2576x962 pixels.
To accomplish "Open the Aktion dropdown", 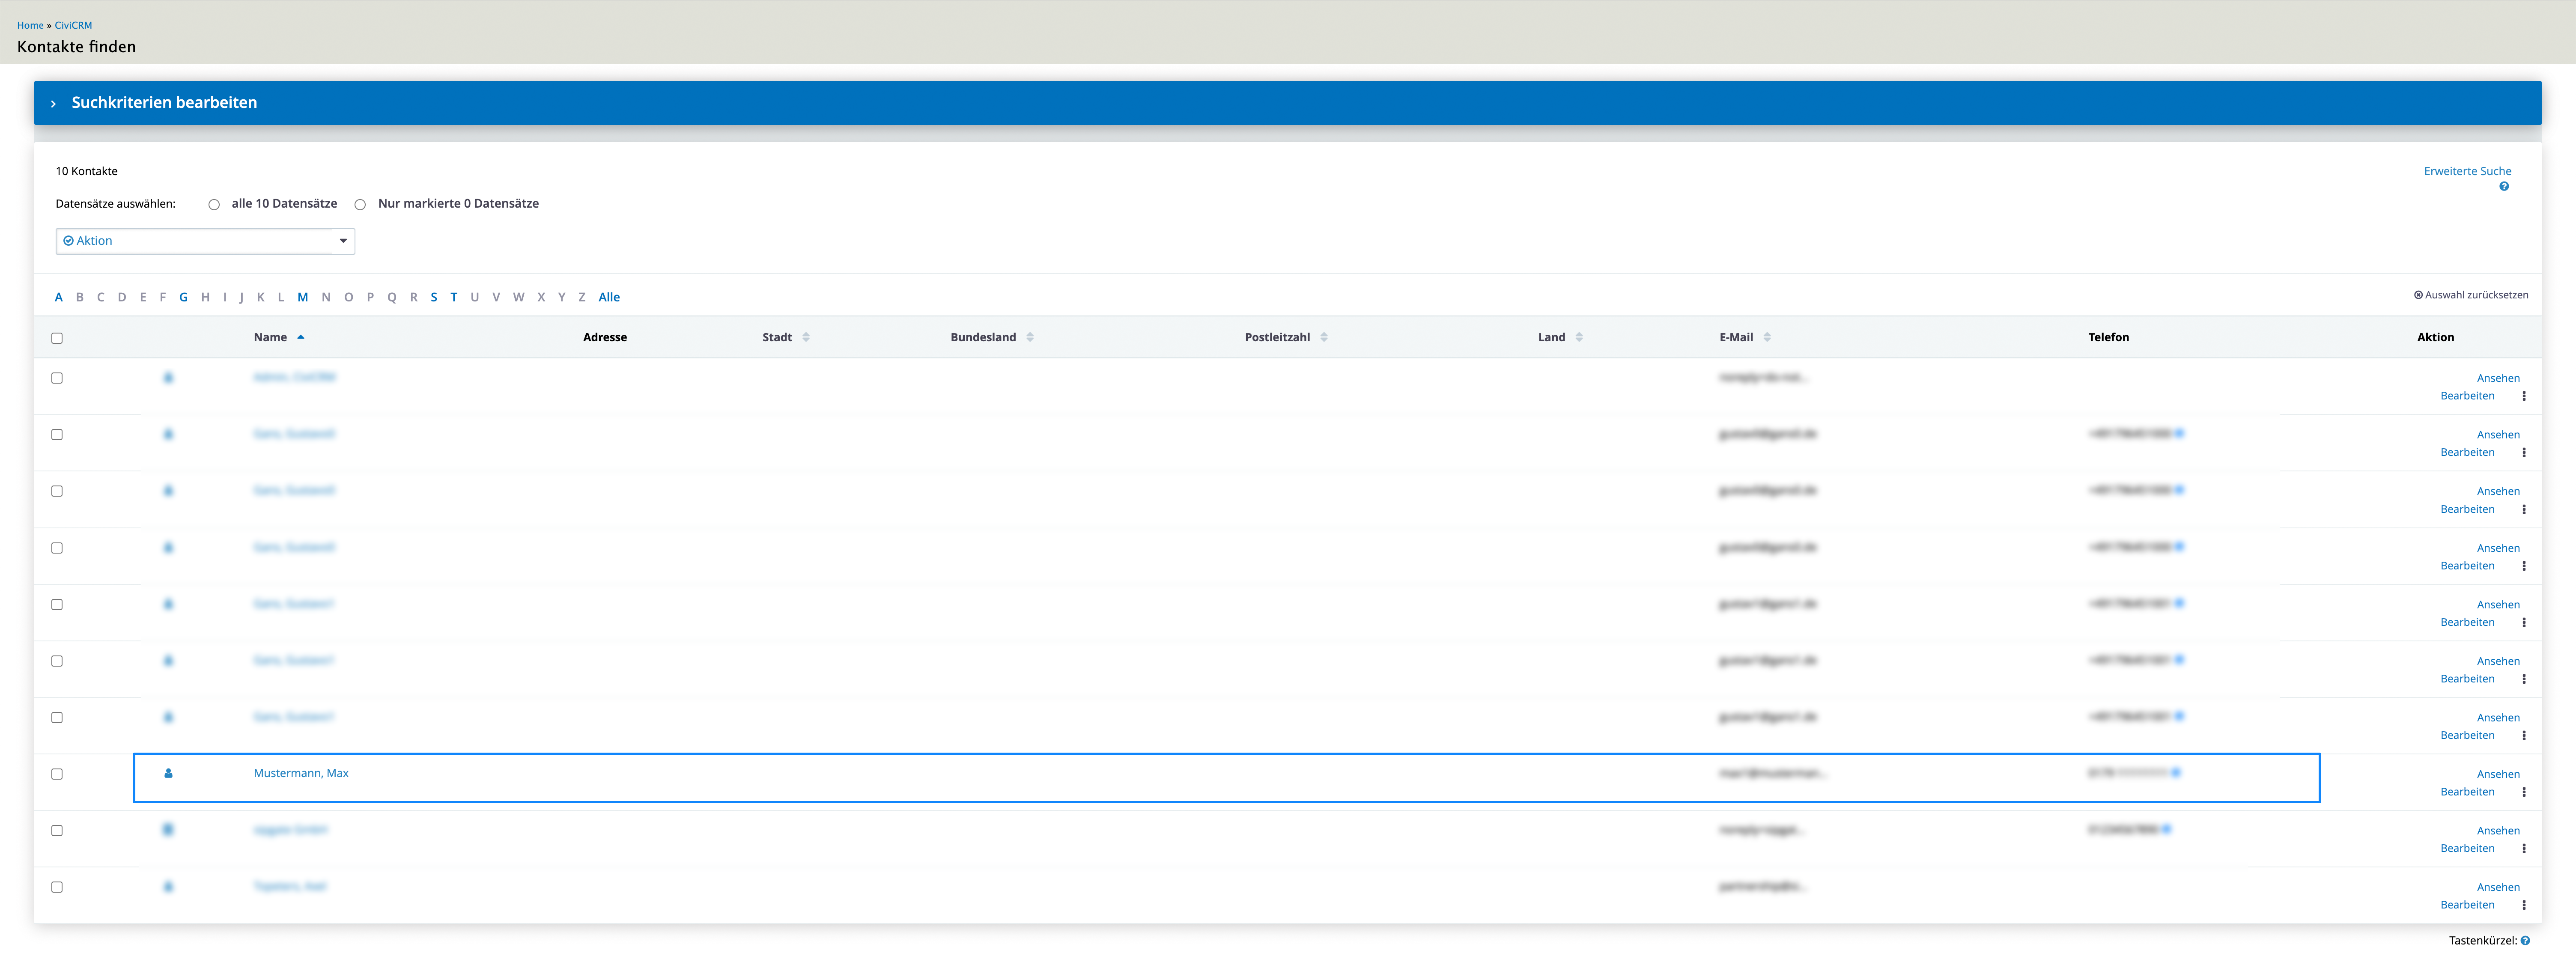I will [x=205, y=241].
